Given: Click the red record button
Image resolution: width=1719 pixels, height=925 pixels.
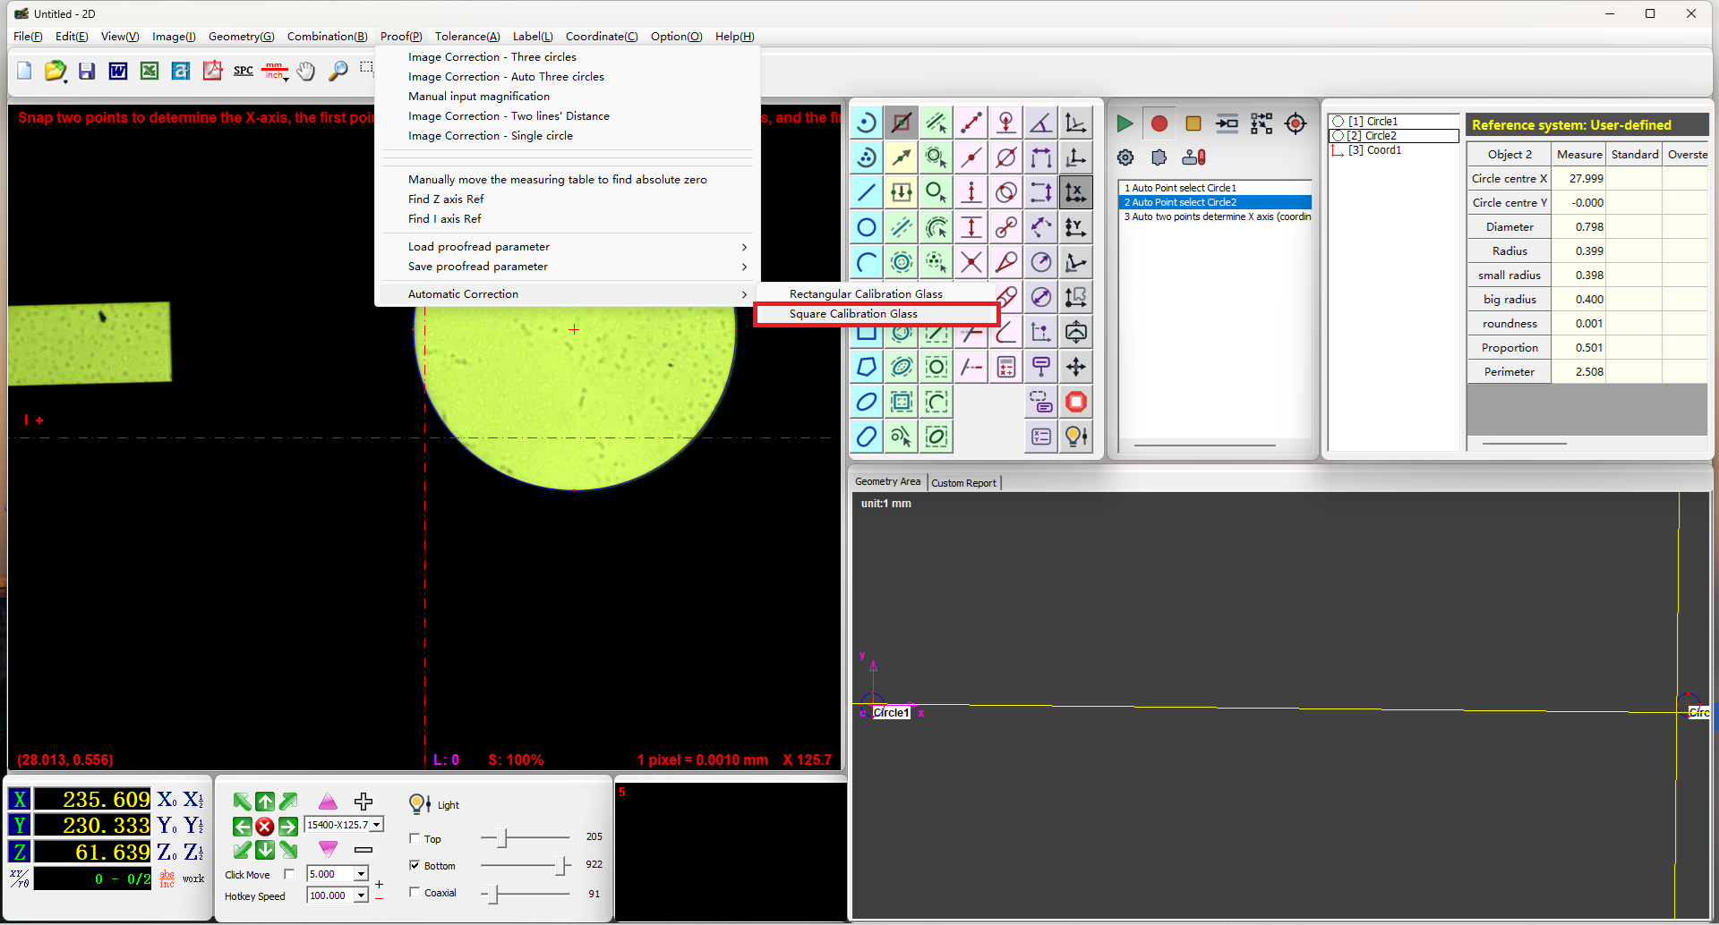Looking at the screenshot, I should click(1159, 123).
